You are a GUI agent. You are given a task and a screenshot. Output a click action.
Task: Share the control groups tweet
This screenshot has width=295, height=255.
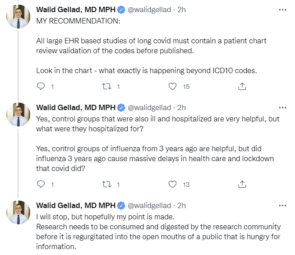242,184
